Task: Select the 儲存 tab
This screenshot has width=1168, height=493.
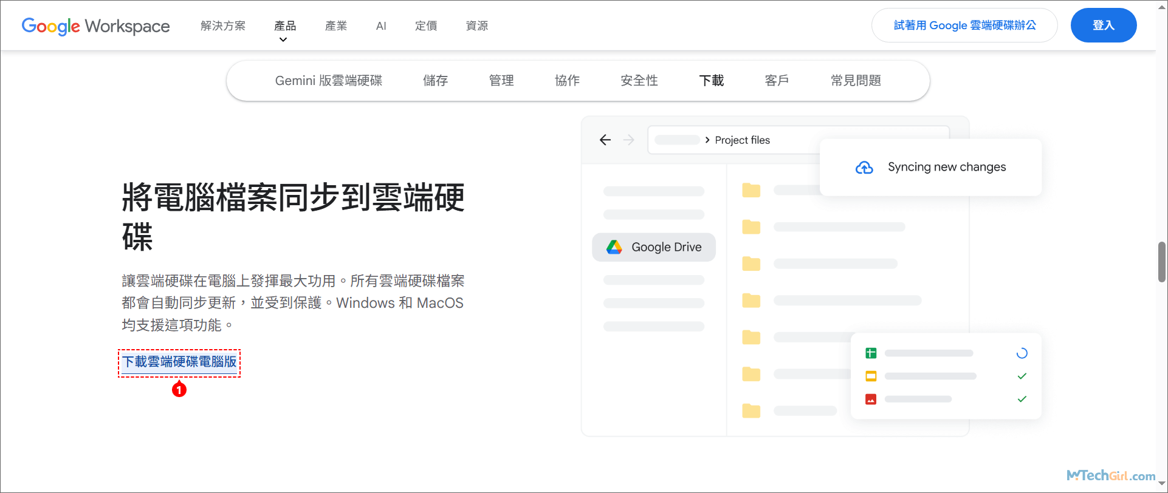Action: click(436, 81)
